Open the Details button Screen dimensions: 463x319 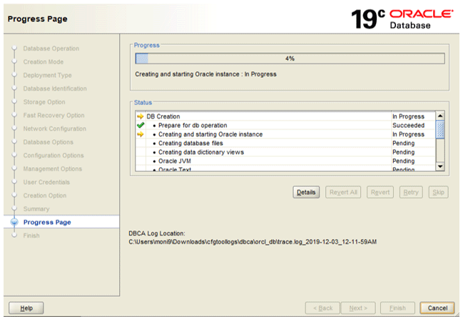tap(306, 192)
